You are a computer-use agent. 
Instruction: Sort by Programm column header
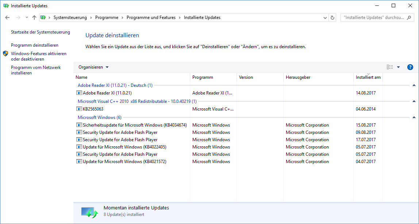213,77
